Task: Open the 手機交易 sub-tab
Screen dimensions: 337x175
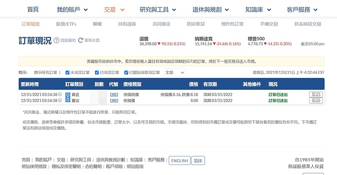Action: click(x=269, y=24)
